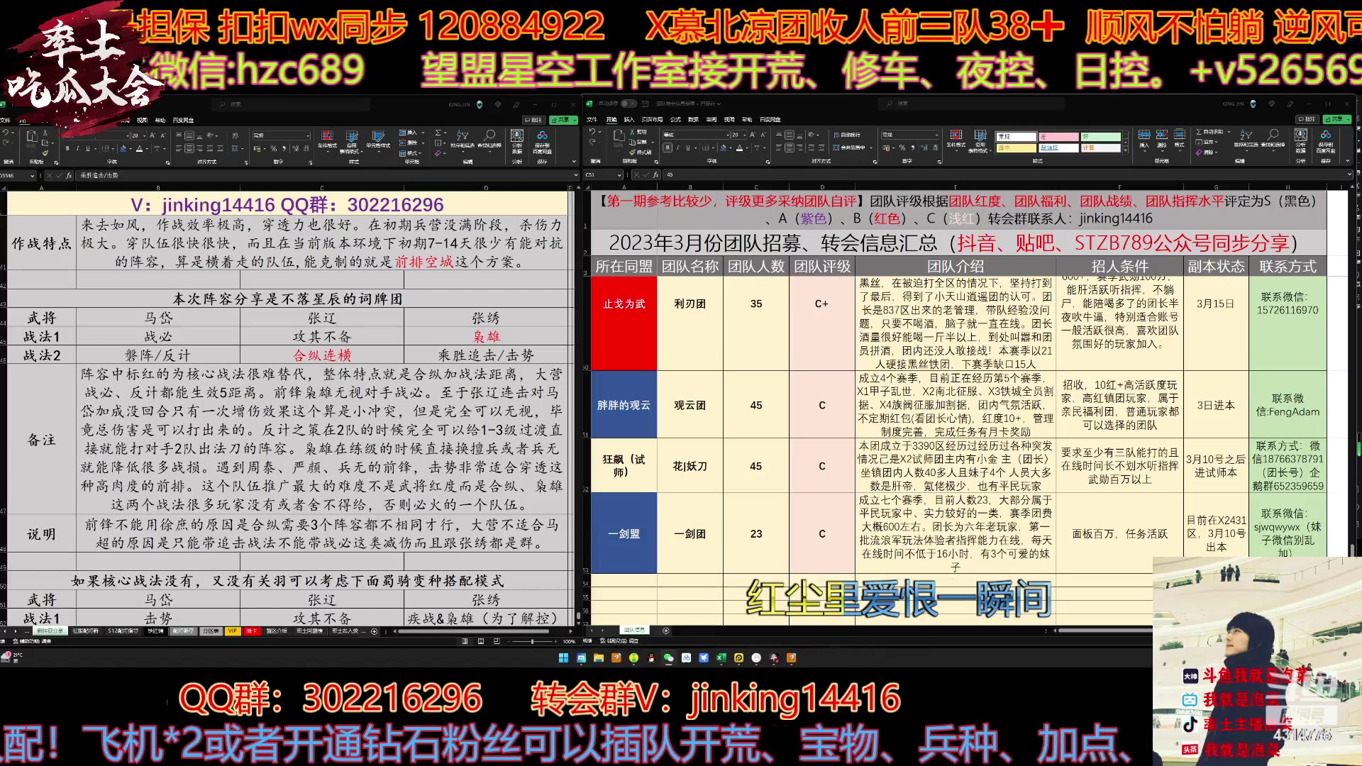This screenshot has height=766, width=1362.
Task: Open Name Box dropdown in the left Excel window
Action: pyautogui.click(x=33, y=175)
